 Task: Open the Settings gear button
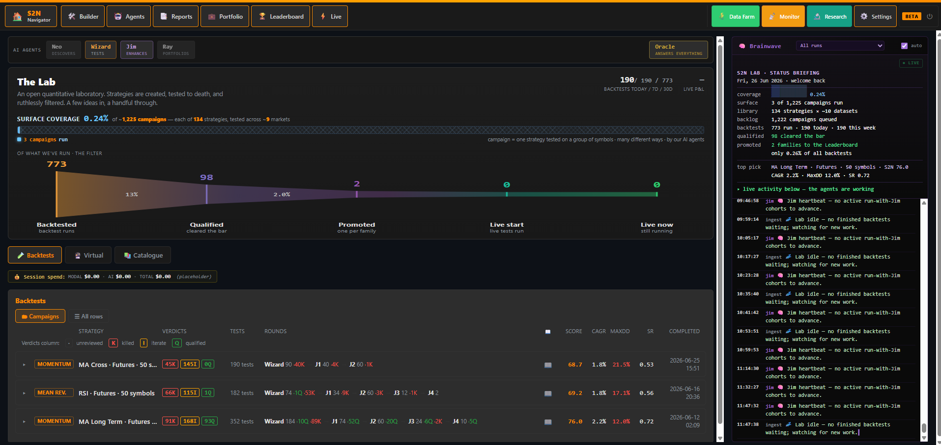click(875, 16)
